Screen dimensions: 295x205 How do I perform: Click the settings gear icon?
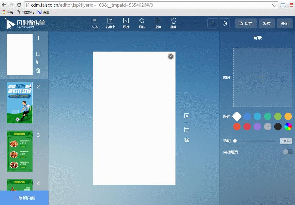click(x=225, y=23)
